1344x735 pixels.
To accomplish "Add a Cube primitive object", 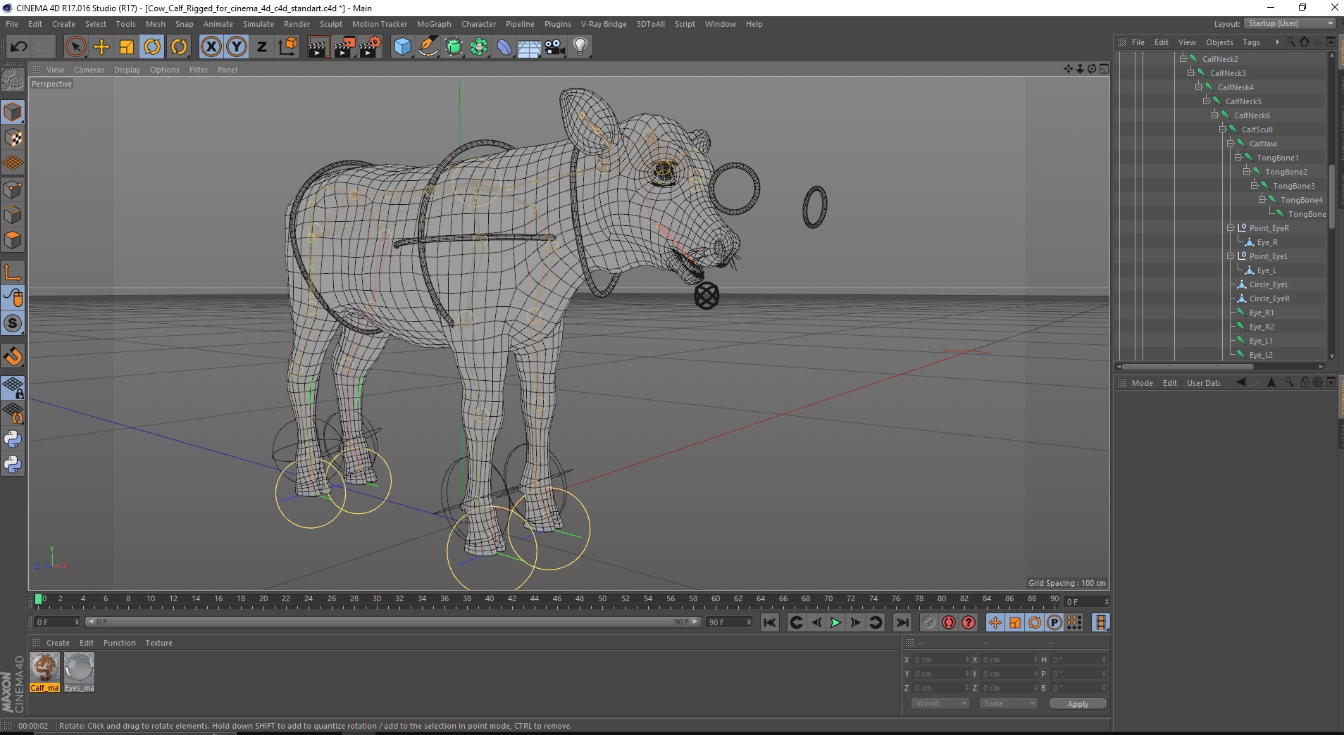I will [x=402, y=47].
